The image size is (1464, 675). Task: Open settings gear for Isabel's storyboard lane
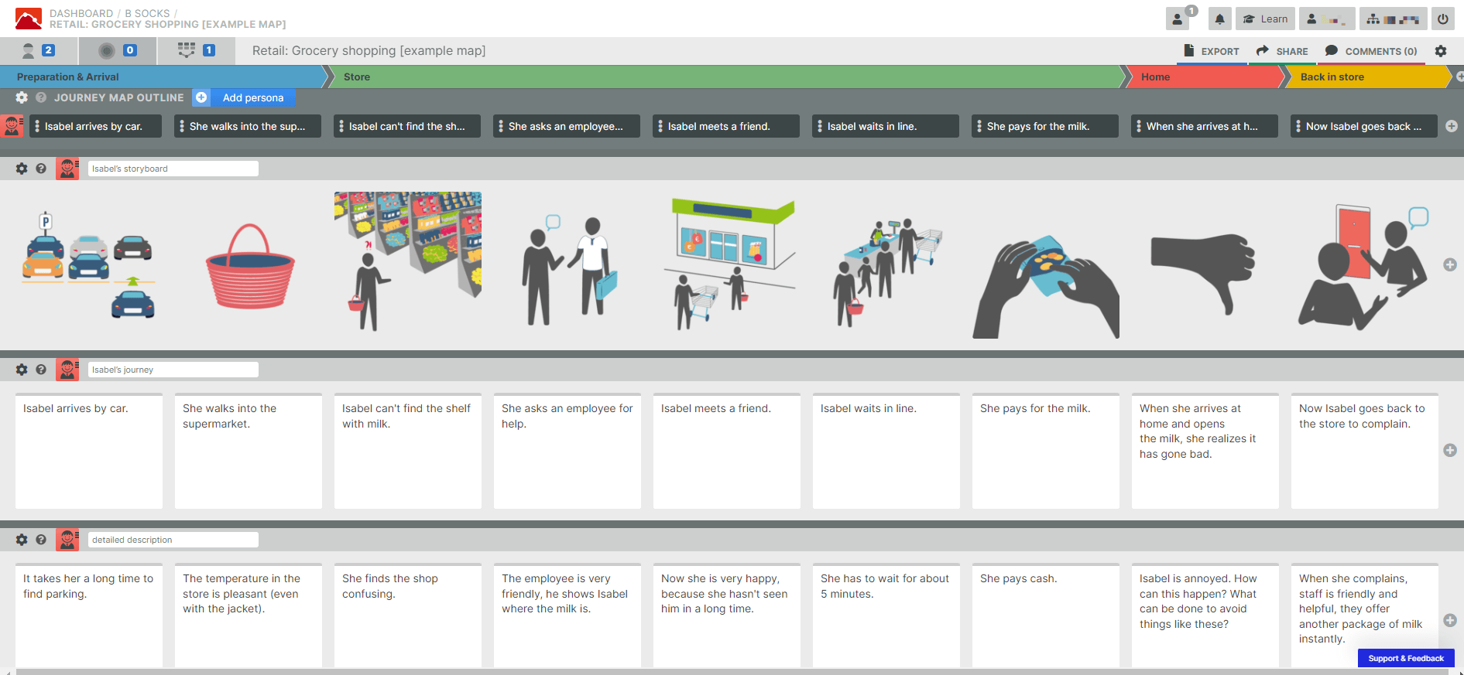pyautogui.click(x=22, y=169)
